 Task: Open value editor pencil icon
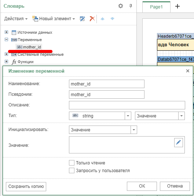pyautogui.click(x=179, y=142)
